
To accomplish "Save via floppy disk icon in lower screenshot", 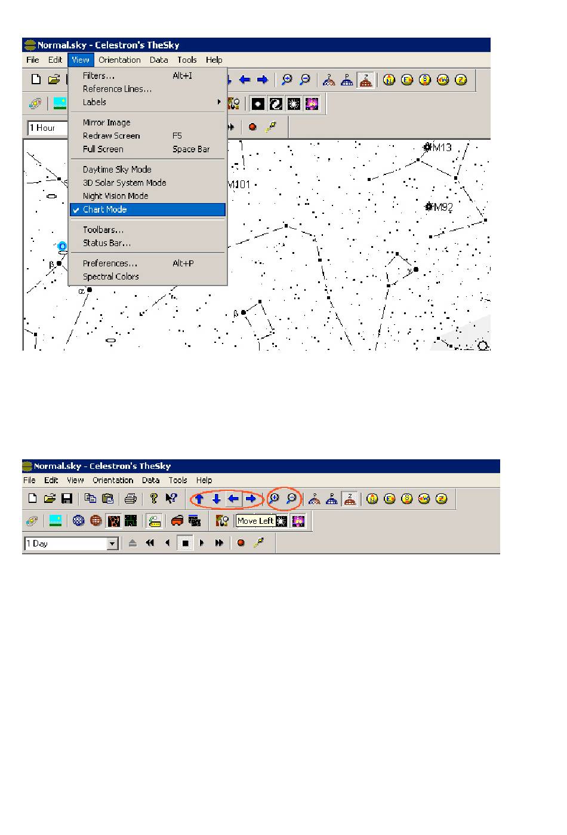I will pos(67,499).
